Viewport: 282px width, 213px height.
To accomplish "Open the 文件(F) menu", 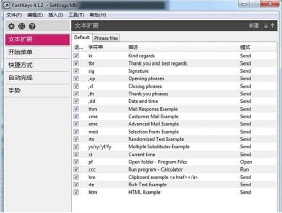I will click(14, 15).
